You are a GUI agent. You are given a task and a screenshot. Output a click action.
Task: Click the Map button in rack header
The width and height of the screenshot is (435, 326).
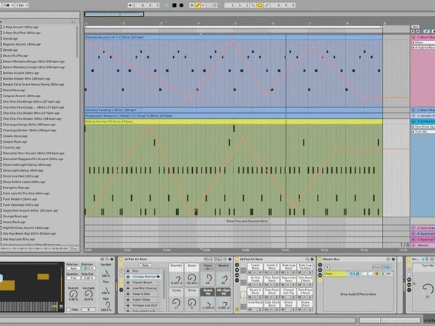pyautogui.click(x=217, y=259)
